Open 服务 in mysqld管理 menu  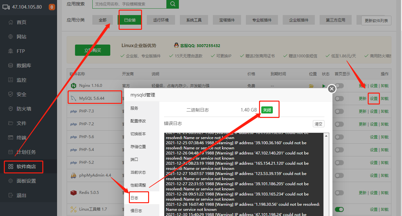click(142, 108)
